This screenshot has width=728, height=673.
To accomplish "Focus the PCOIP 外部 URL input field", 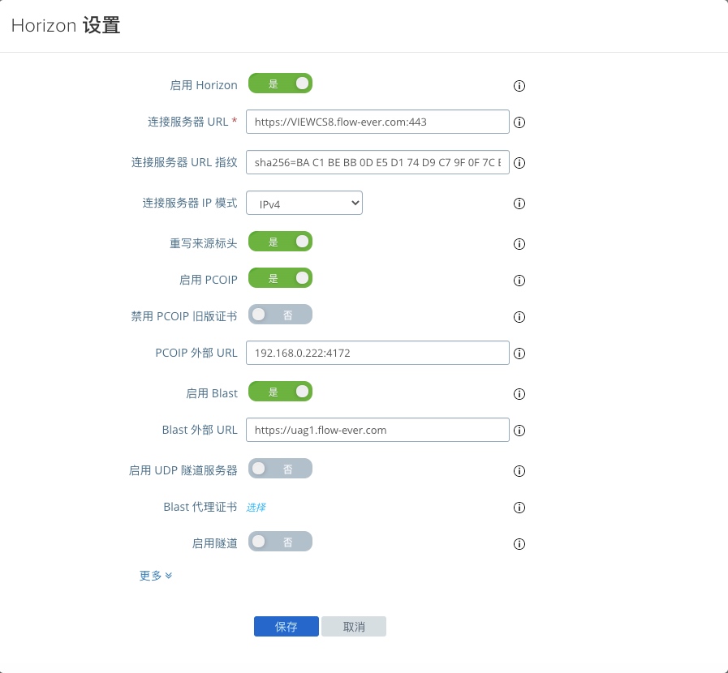I will [x=377, y=353].
